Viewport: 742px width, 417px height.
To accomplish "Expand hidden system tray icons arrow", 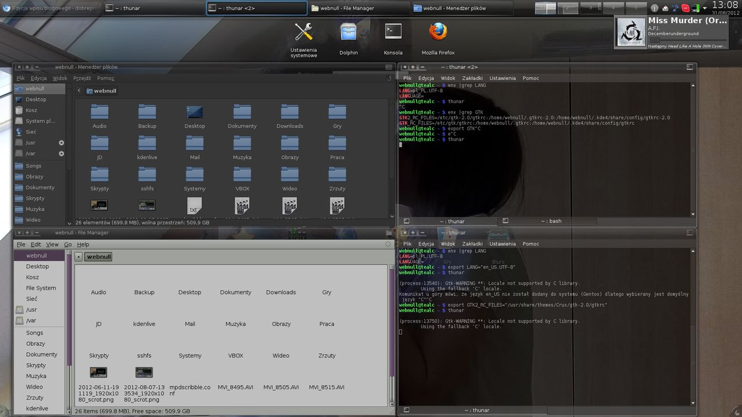I will pos(704,8).
